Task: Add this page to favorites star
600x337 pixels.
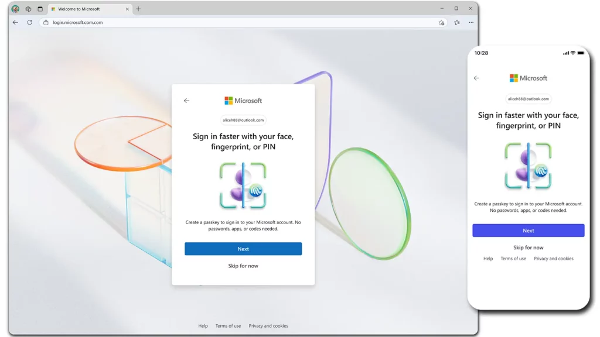Action: [x=441, y=23]
